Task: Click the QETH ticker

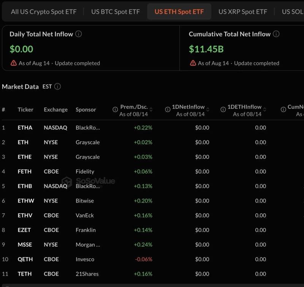Action: 25,259
